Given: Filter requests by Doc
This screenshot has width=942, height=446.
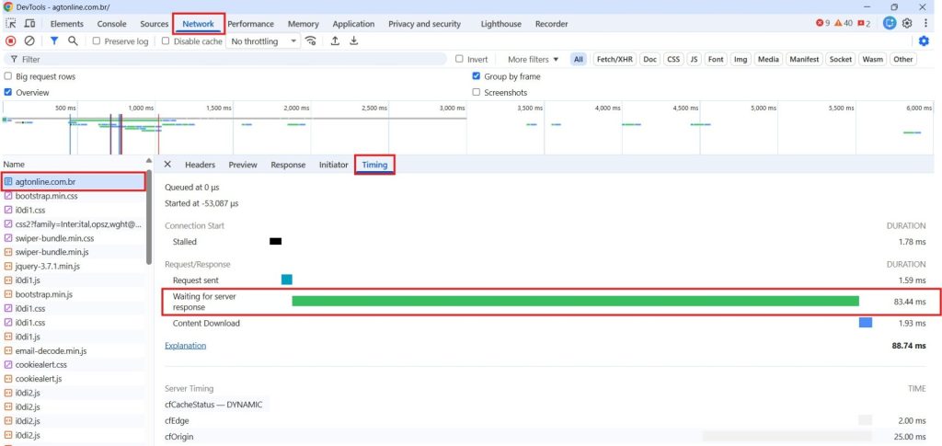Looking at the screenshot, I should pyautogui.click(x=650, y=60).
